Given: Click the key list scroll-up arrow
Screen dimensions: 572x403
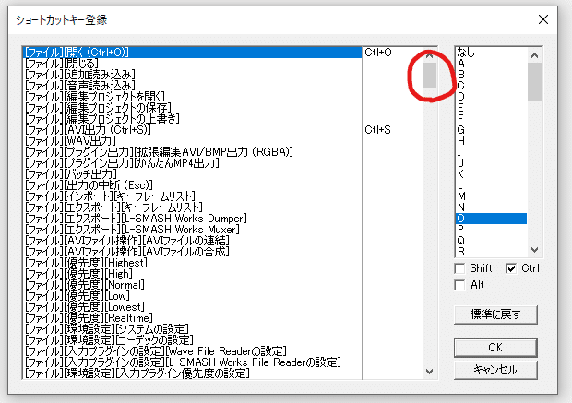Looking at the screenshot, I should [x=534, y=55].
